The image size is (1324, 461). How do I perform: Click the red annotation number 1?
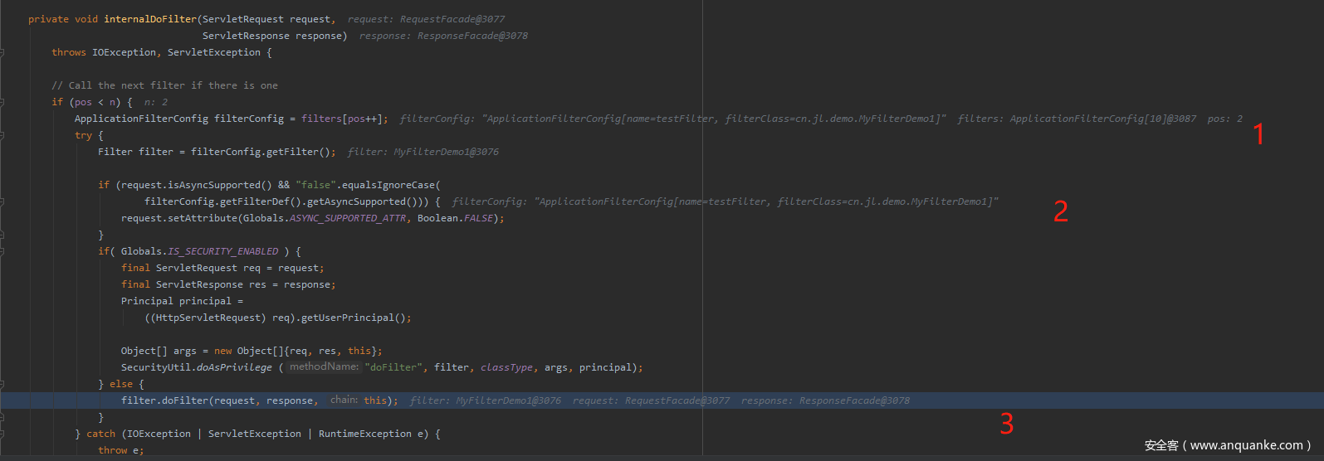tap(1258, 133)
